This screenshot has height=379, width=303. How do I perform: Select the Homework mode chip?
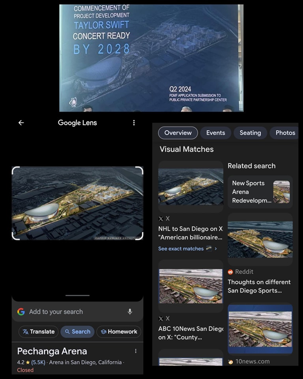(119, 332)
